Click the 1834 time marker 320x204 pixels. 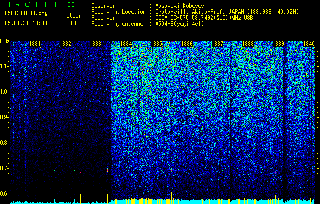pos(126,44)
